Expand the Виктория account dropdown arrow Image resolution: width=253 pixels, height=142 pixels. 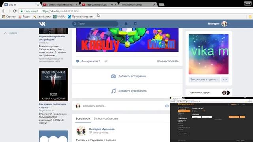tap(229, 24)
